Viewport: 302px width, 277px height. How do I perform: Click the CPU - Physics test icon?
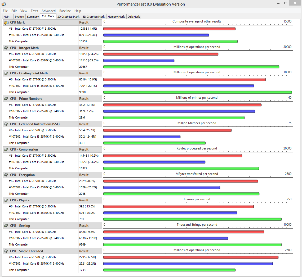tap(6, 200)
